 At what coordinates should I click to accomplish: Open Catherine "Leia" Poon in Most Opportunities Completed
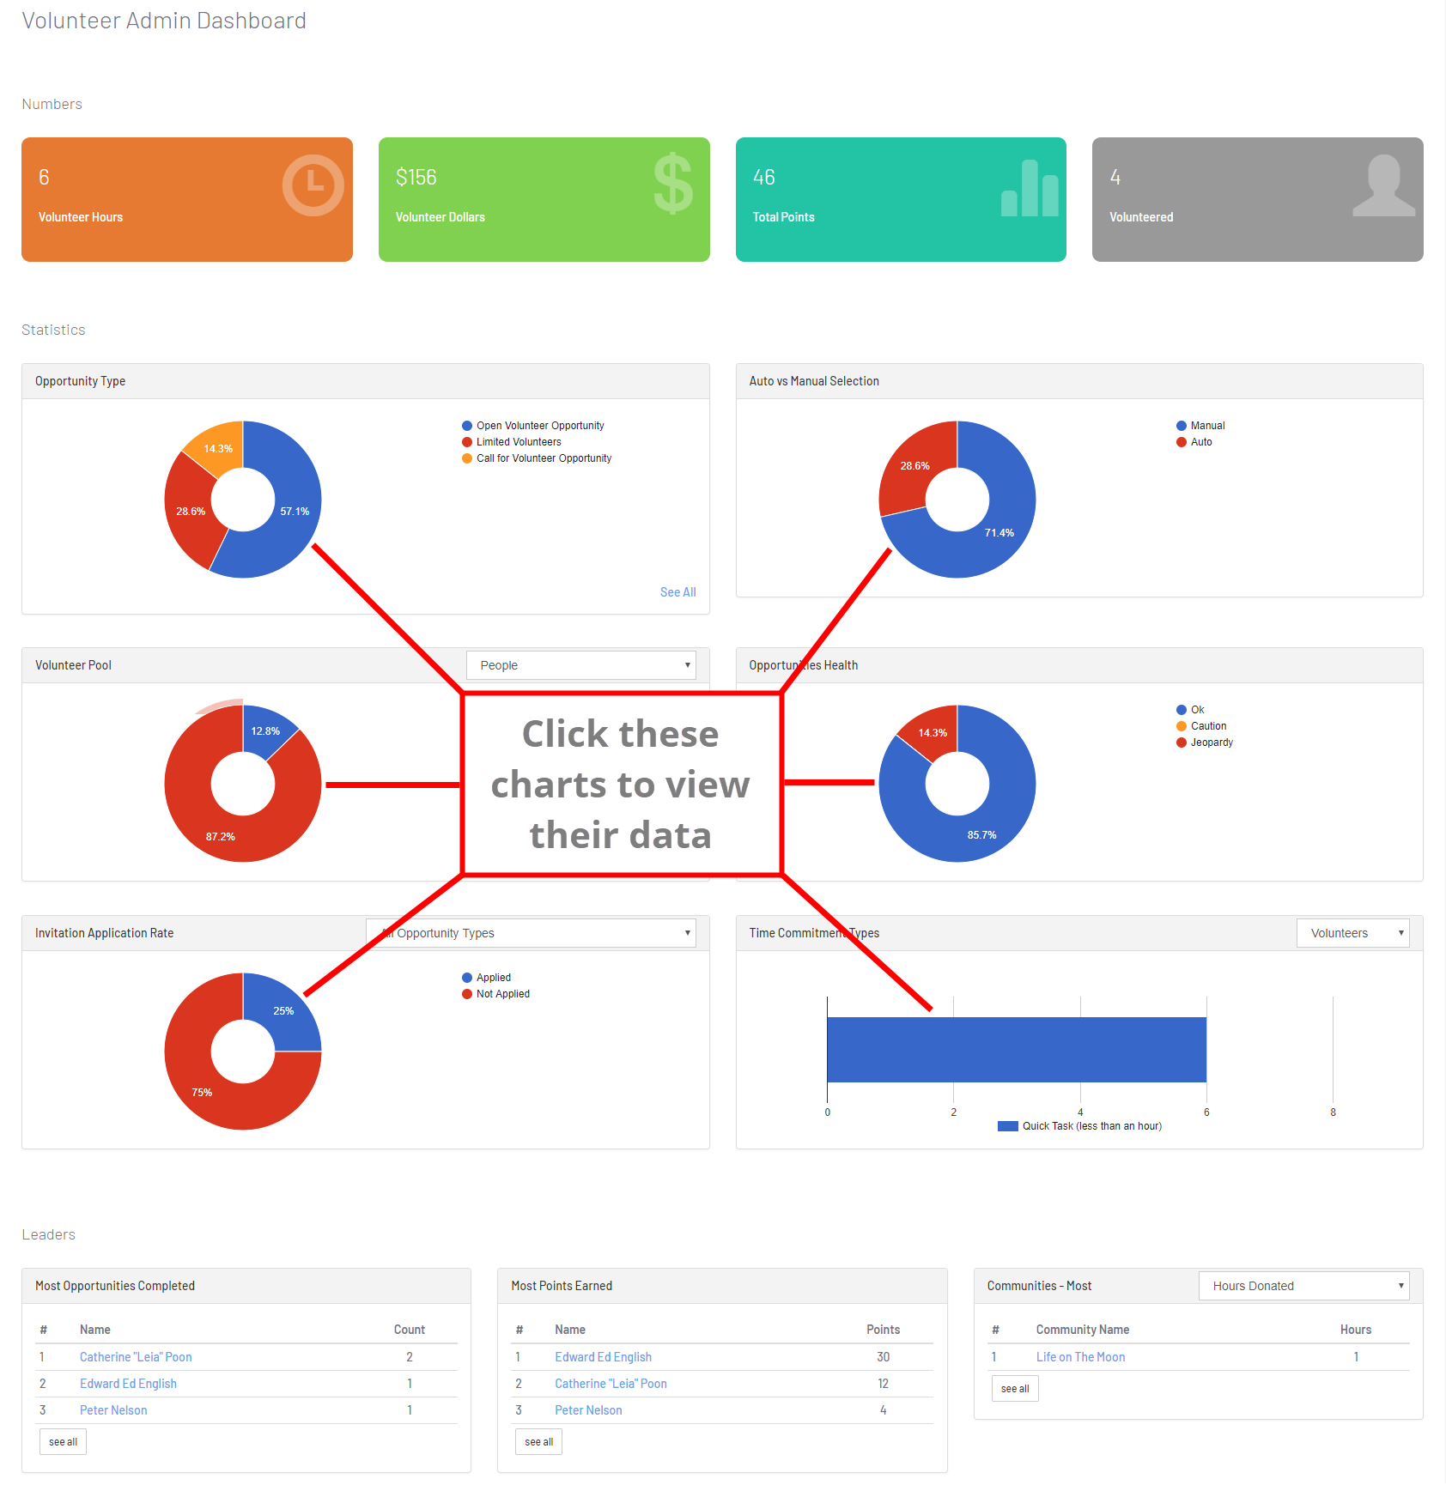tap(136, 1357)
